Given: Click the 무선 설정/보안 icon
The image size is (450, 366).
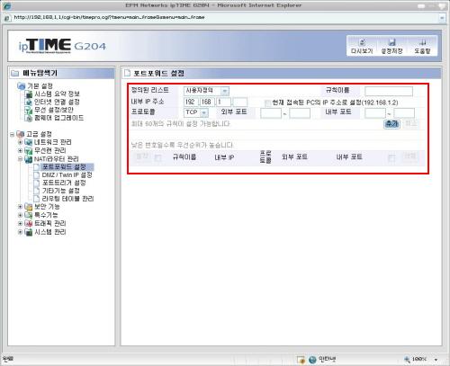Looking at the screenshot, I should (x=29, y=110).
